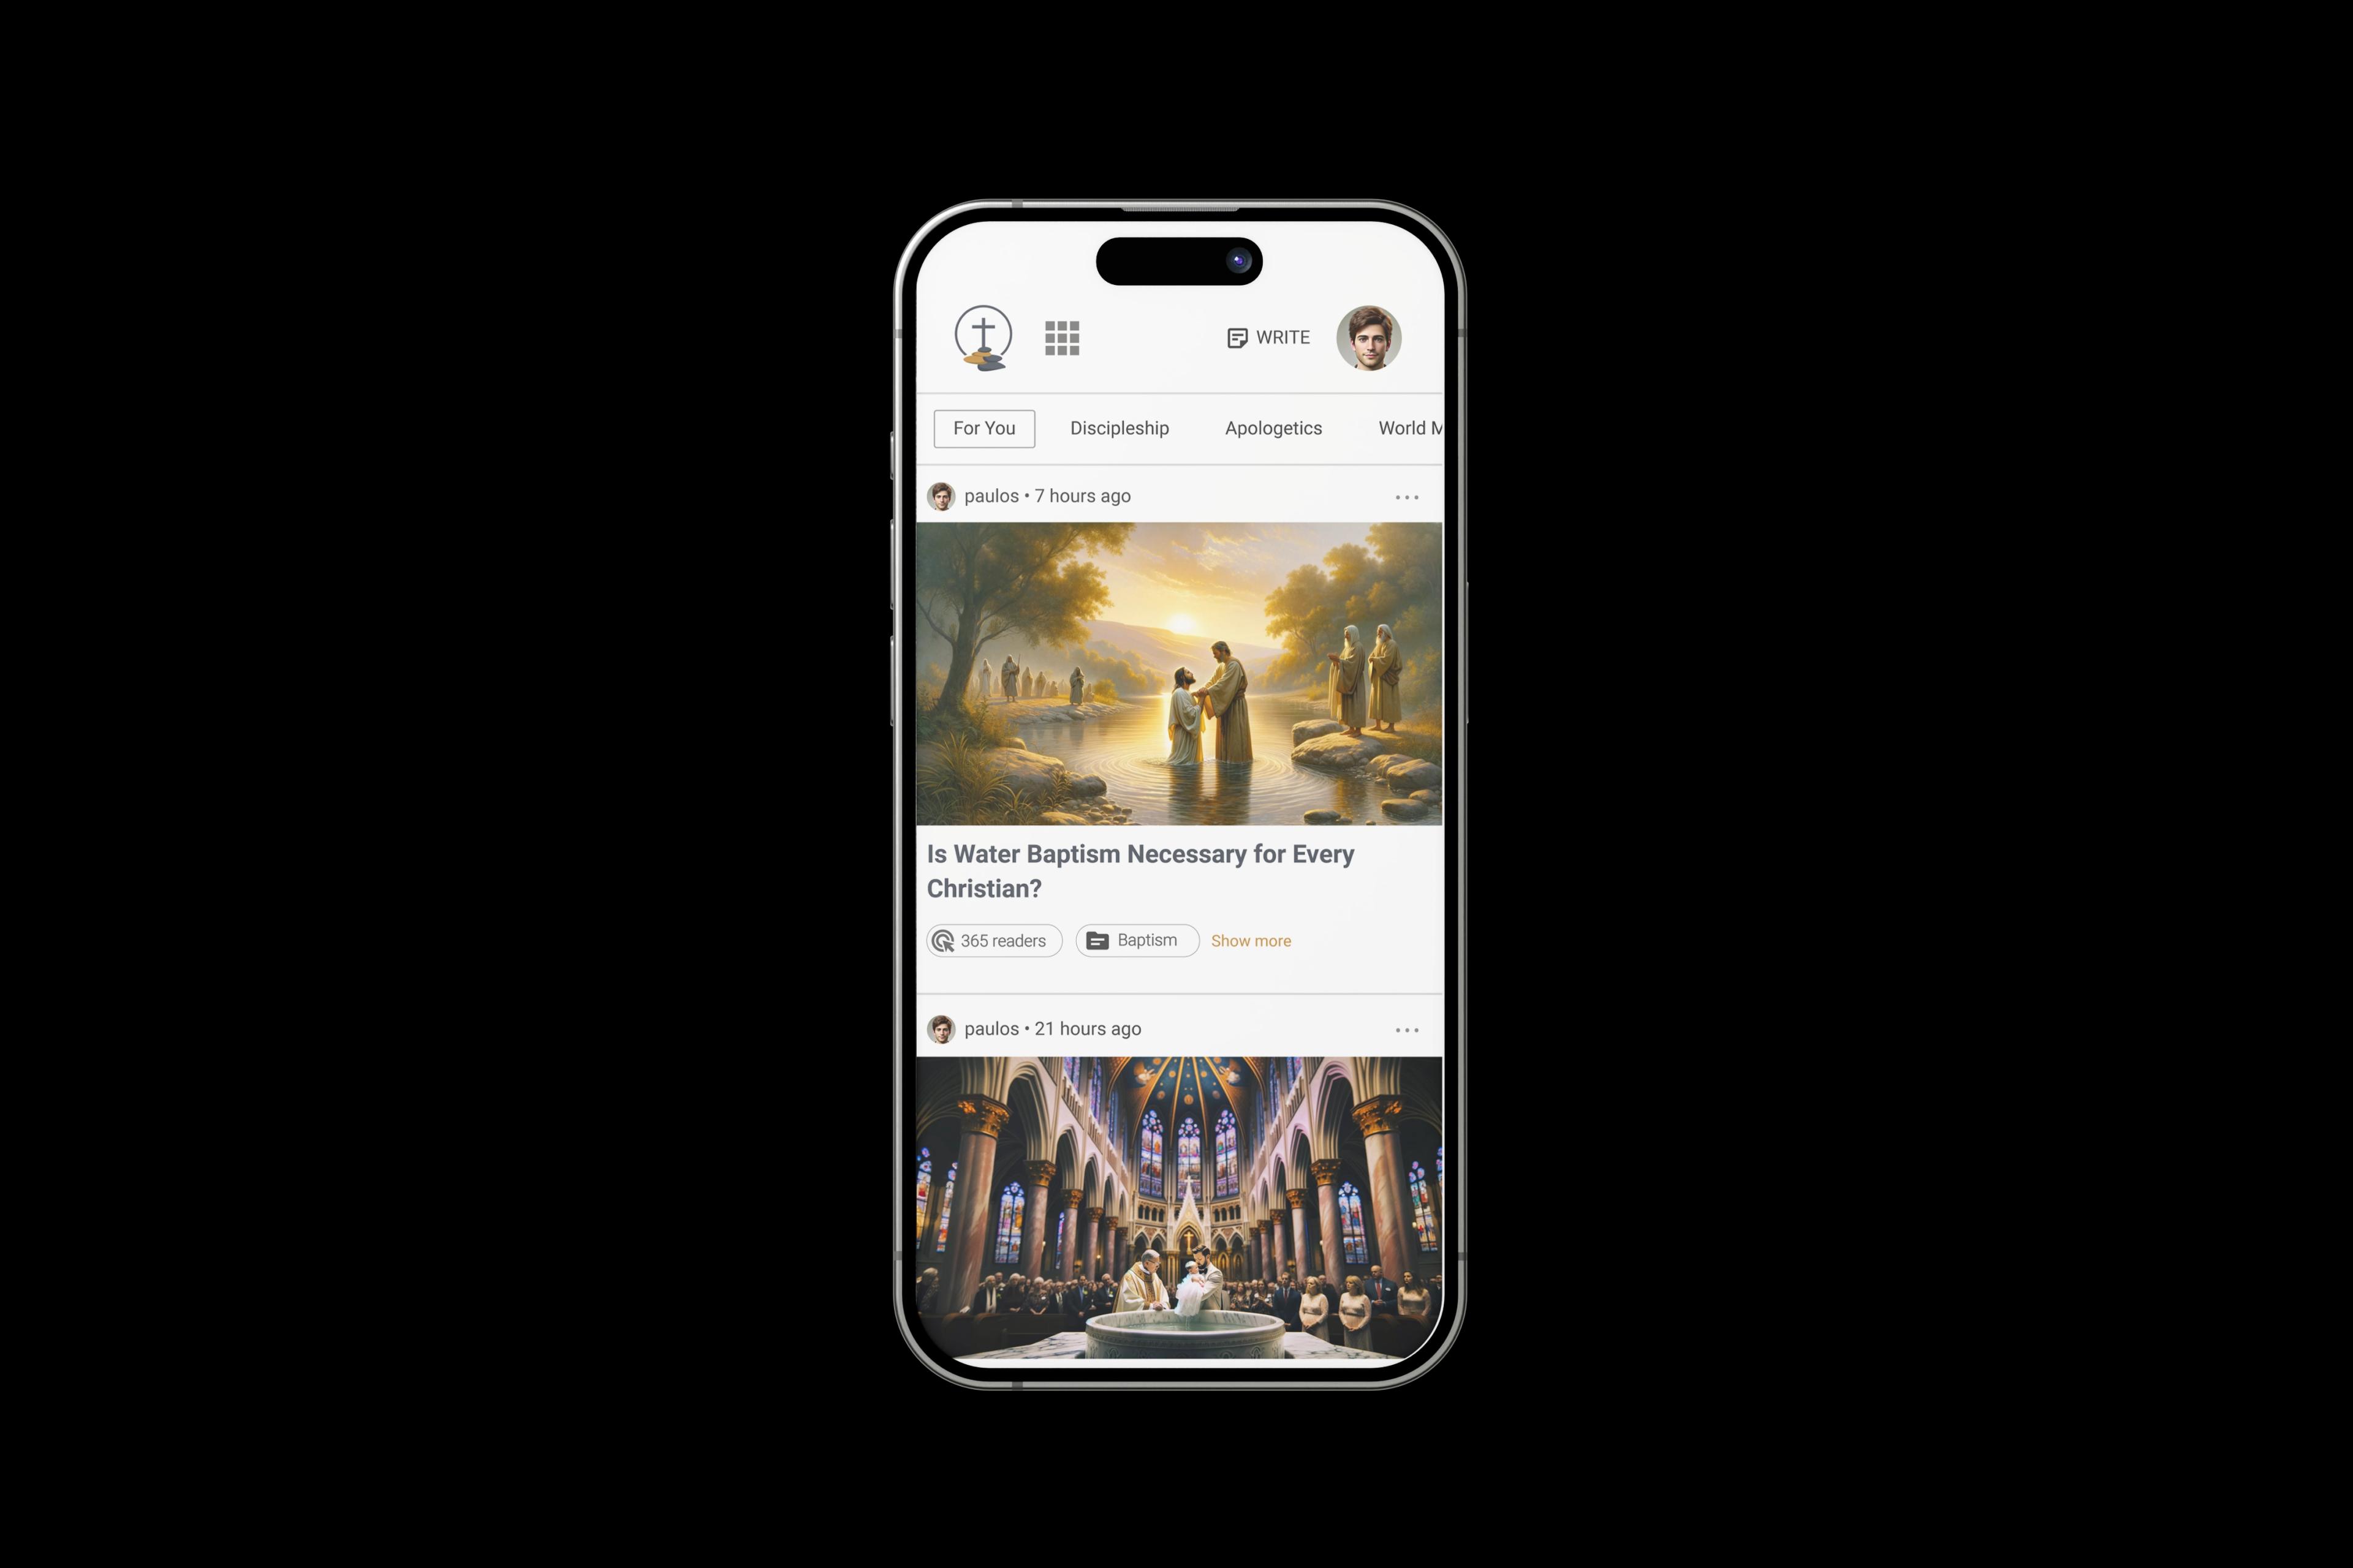Tap the Baptism category tag icon
The image size is (2353, 1568).
1096,940
